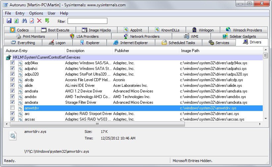272x167 pixels.
Task: Click the Refresh toolbar icon
Action: point(16,21)
